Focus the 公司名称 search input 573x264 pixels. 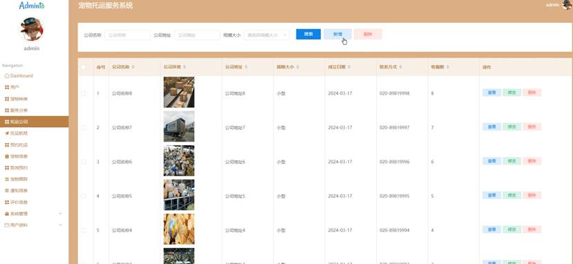(127, 35)
